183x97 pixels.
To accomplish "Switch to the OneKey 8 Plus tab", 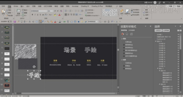I will tap(97, 6).
